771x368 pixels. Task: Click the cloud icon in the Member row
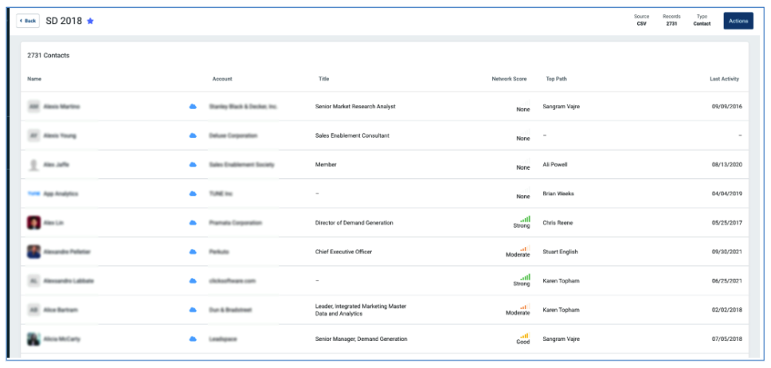193,165
